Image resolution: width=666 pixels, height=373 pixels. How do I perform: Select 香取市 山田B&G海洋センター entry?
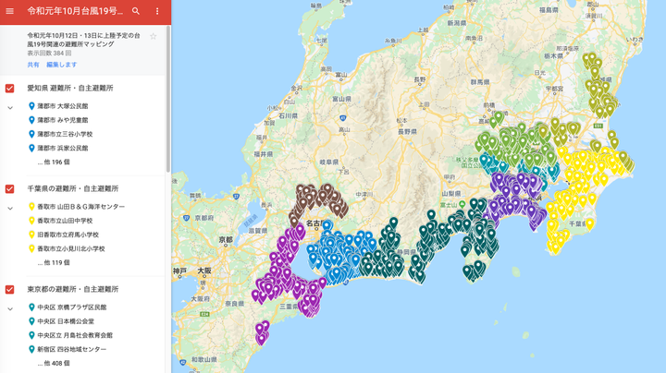[x=80, y=207]
